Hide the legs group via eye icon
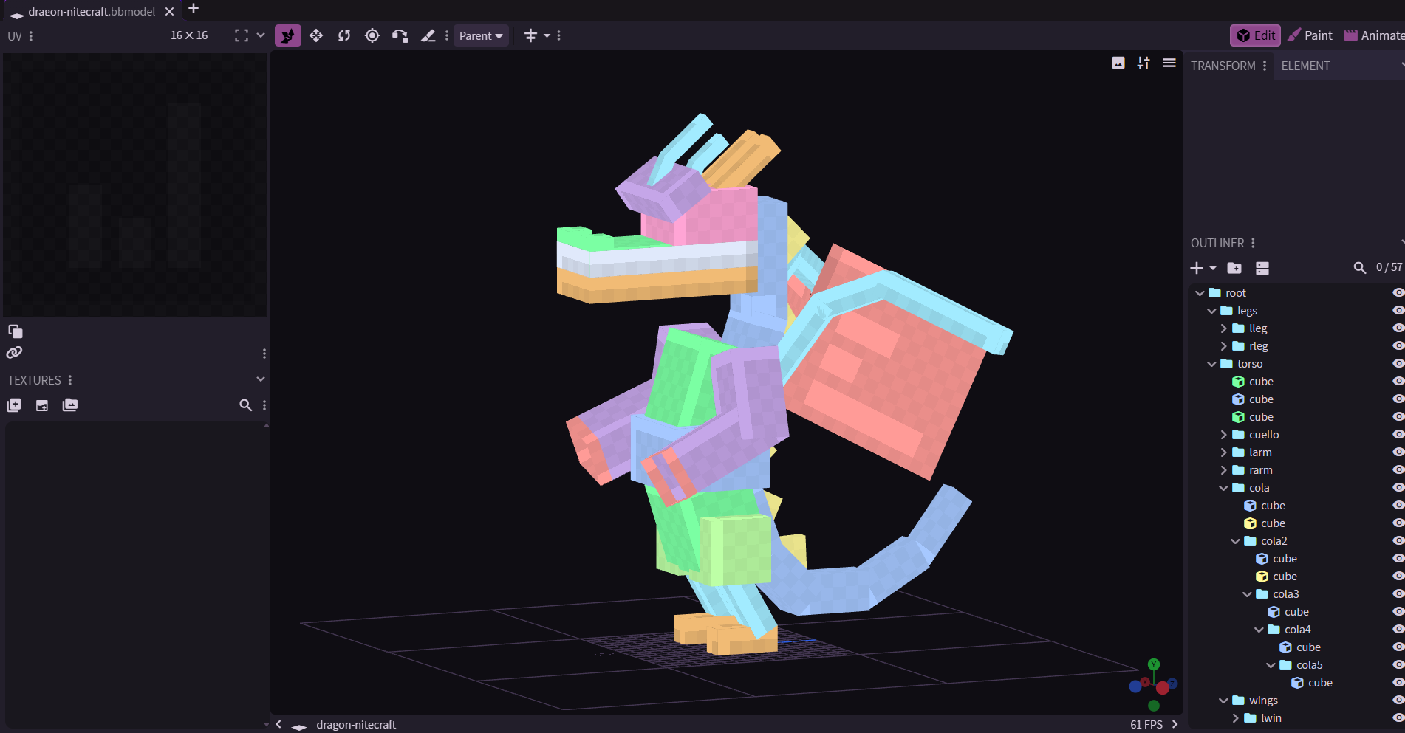The width and height of the screenshot is (1405, 733). [x=1398, y=311]
